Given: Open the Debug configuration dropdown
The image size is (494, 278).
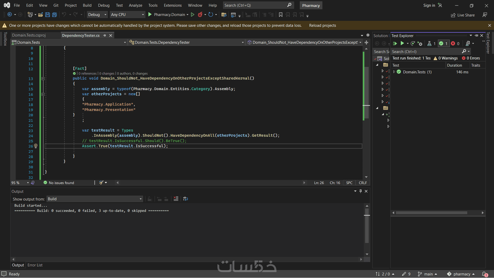Looking at the screenshot, I should (x=97, y=15).
